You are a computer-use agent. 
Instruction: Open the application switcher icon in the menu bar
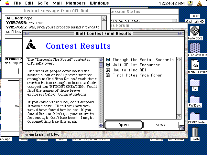tap(200, 3)
